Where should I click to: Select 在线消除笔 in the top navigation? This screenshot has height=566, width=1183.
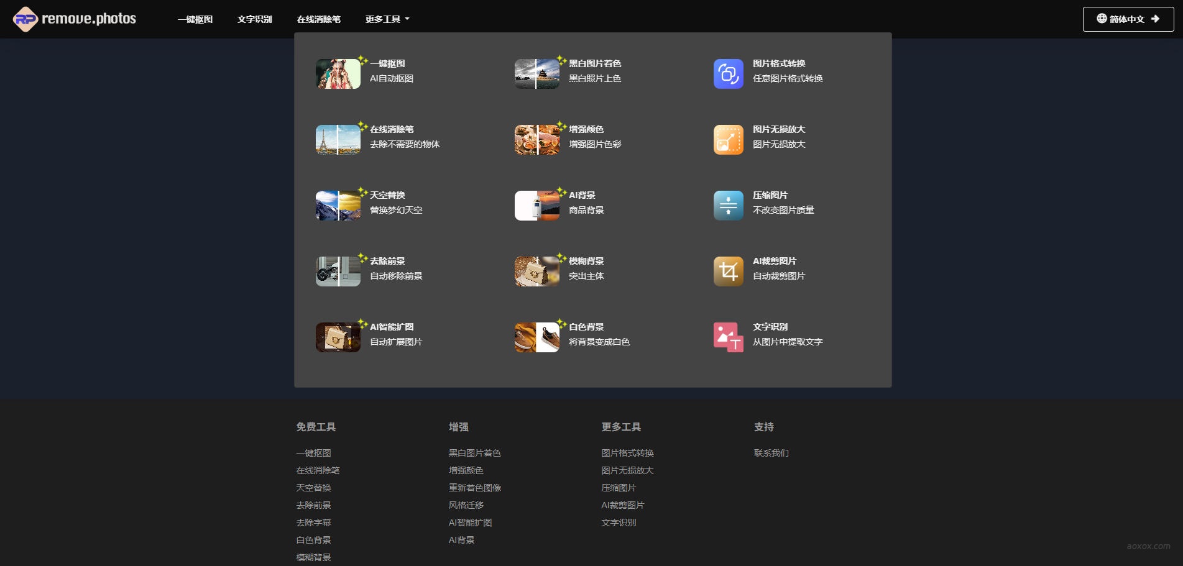tap(318, 19)
